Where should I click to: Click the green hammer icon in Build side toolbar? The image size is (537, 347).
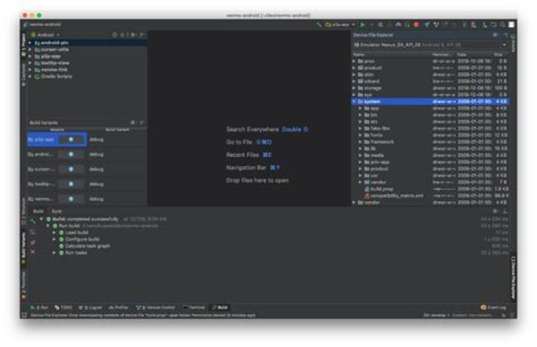pos(33,222)
